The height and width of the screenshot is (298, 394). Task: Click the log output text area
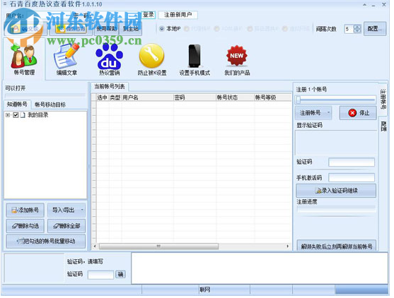click(260, 268)
